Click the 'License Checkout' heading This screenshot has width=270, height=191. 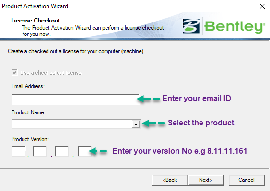(35, 21)
